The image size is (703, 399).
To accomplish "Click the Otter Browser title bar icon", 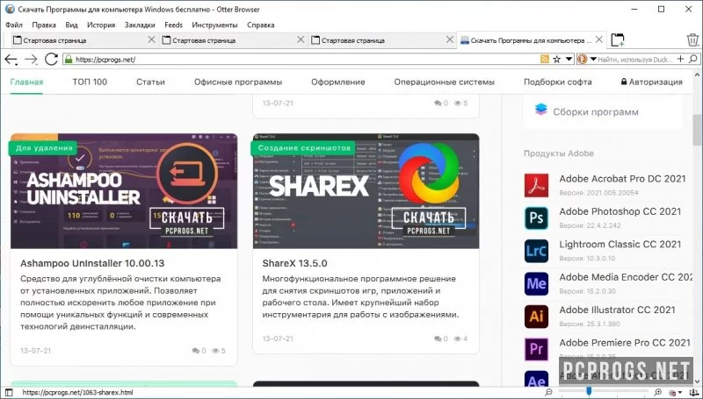I will [10, 9].
